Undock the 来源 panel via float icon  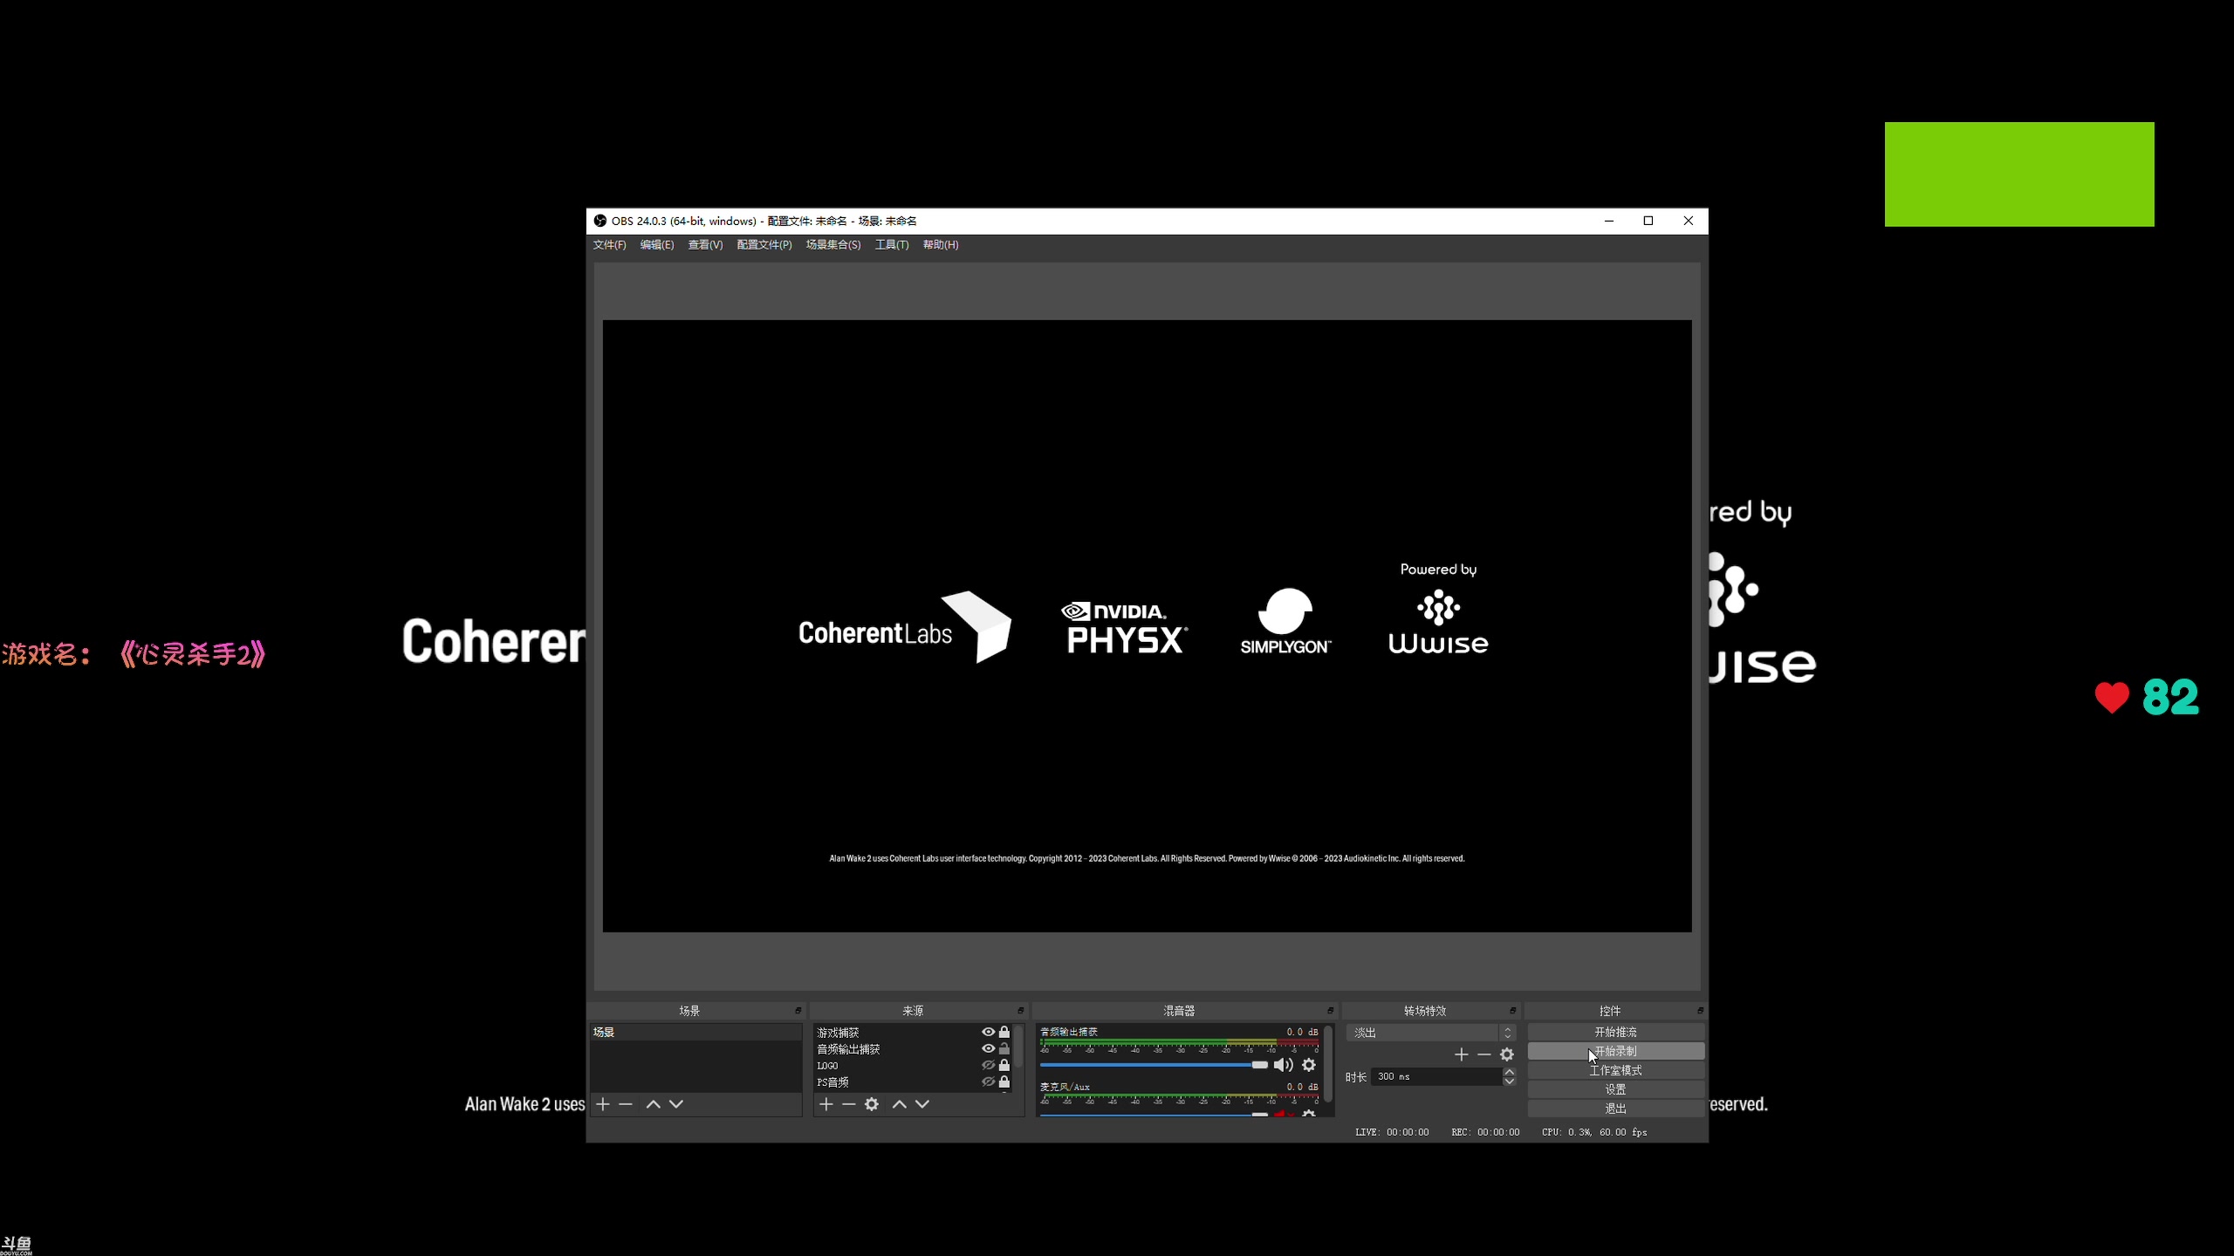tap(1020, 1010)
